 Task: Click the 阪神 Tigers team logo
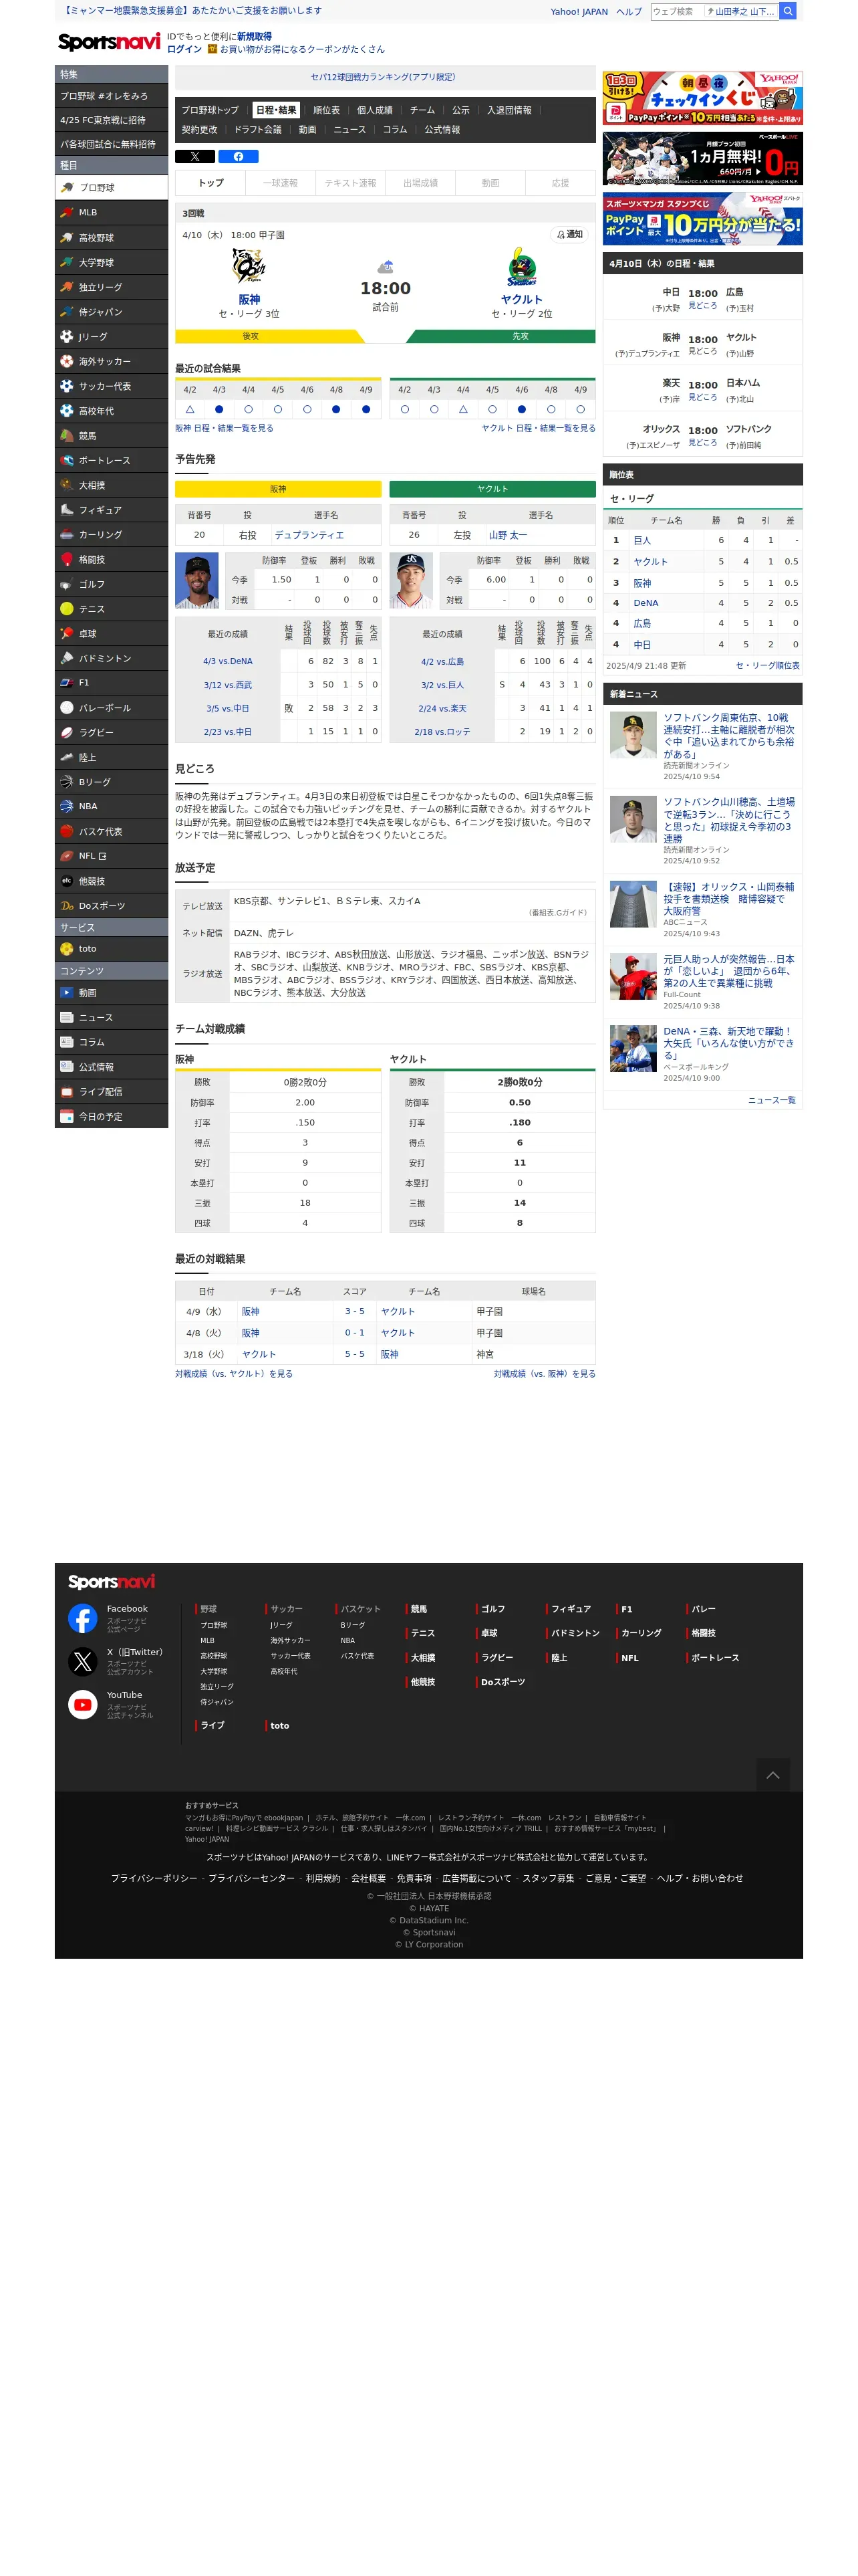tap(249, 267)
